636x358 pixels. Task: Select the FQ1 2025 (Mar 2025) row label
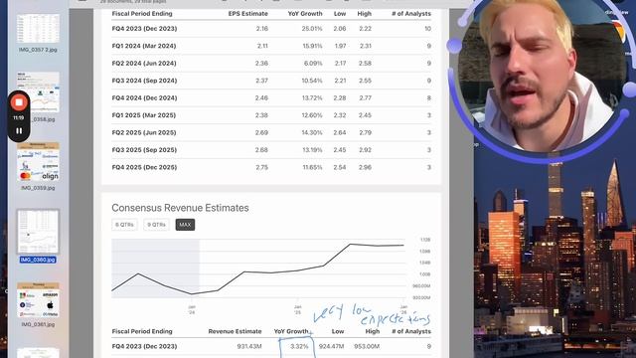(144, 115)
